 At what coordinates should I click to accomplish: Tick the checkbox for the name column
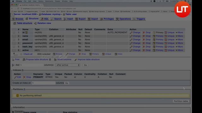click(x=14, y=36)
